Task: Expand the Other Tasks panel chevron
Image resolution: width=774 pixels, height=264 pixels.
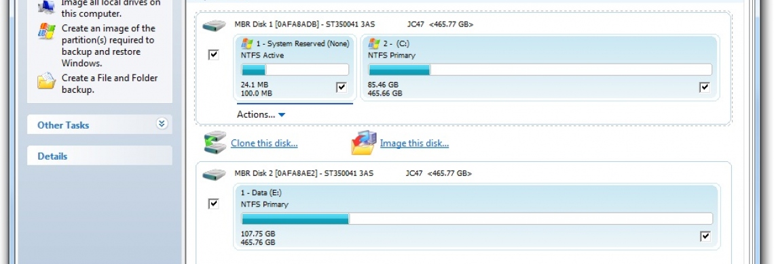Action: click(x=162, y=124)
